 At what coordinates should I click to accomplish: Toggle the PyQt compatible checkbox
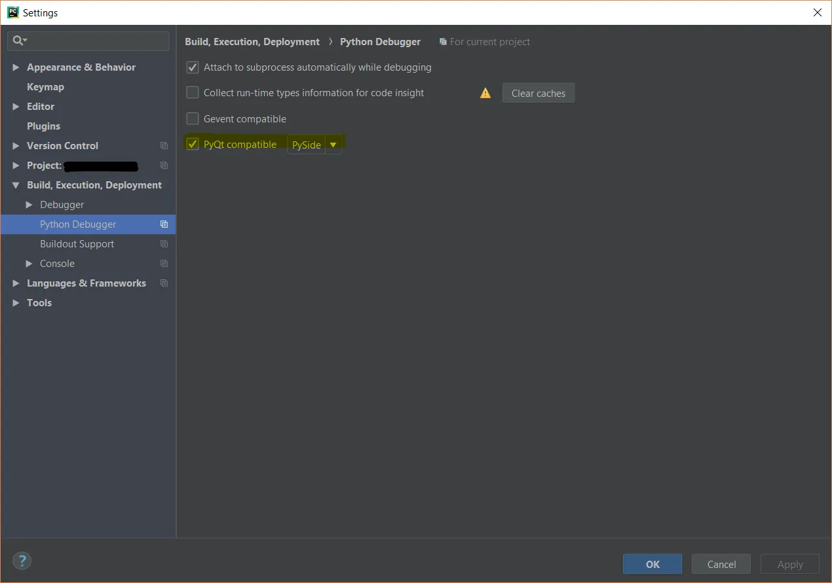[193, 144]
